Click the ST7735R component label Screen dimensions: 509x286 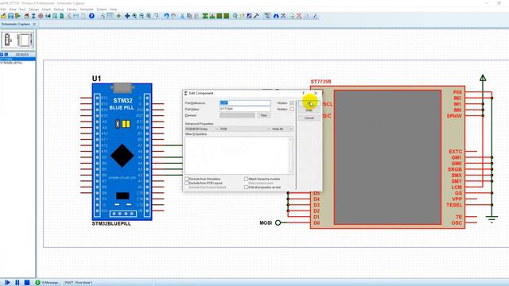(x=321, y=82)
